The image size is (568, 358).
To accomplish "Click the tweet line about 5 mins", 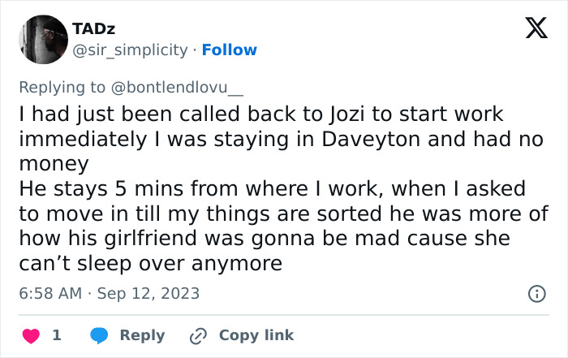I will [272, 189].
